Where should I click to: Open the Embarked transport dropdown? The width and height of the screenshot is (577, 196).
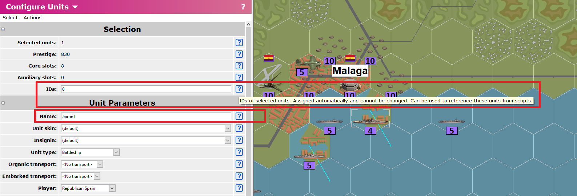point(97,176)
